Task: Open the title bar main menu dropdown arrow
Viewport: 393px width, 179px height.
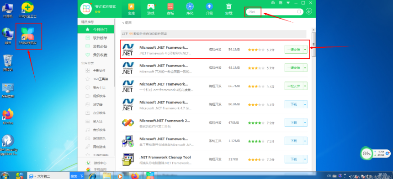Action: tap(288, 3)
